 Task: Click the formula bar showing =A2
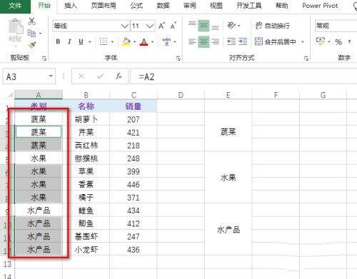click(x=243, y=76)
